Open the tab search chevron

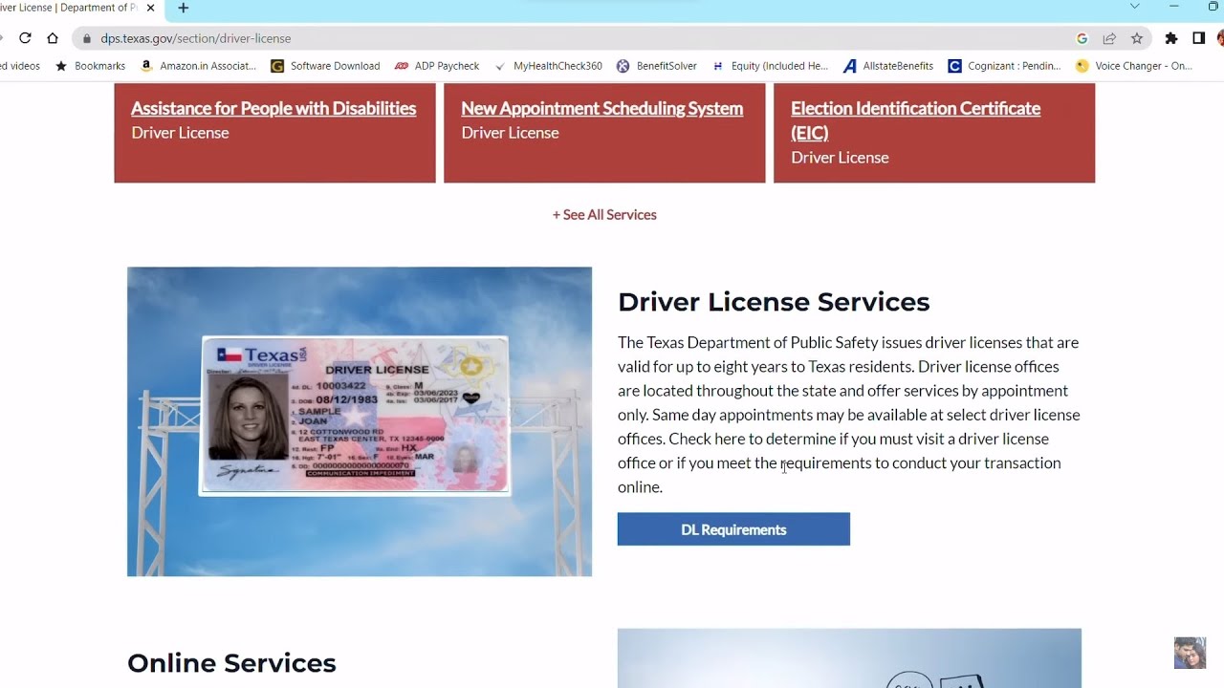(1134, 7)
